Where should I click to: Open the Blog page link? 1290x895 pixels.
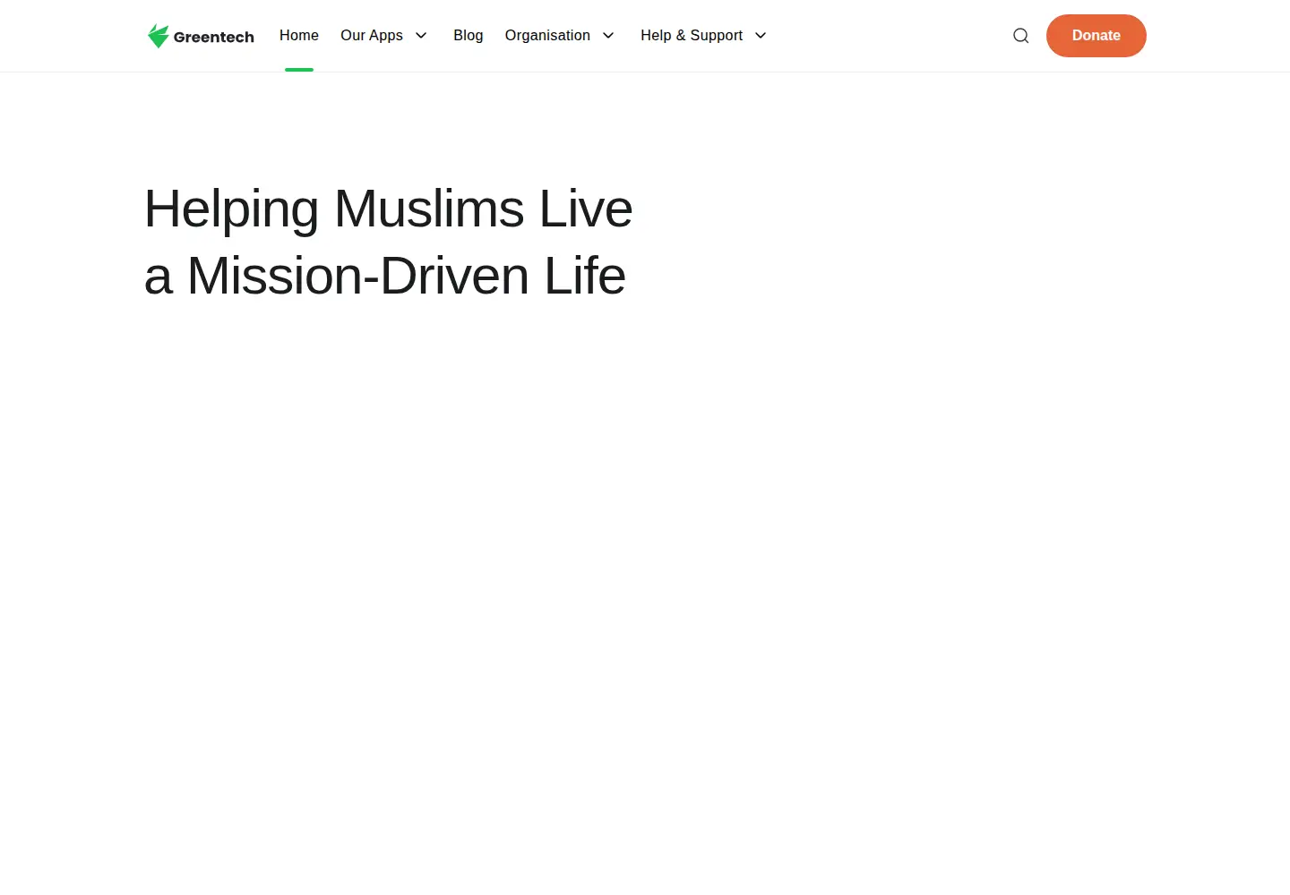pos(469,36)
